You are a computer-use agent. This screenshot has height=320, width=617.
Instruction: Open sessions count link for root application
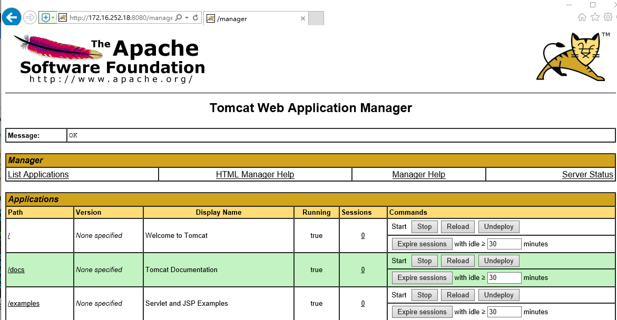point(363,235)
